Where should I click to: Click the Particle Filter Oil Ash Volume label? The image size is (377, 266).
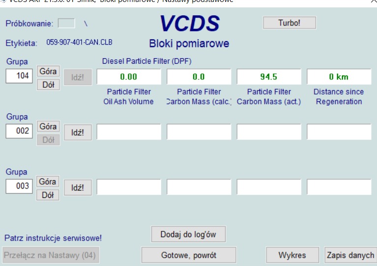129,97
